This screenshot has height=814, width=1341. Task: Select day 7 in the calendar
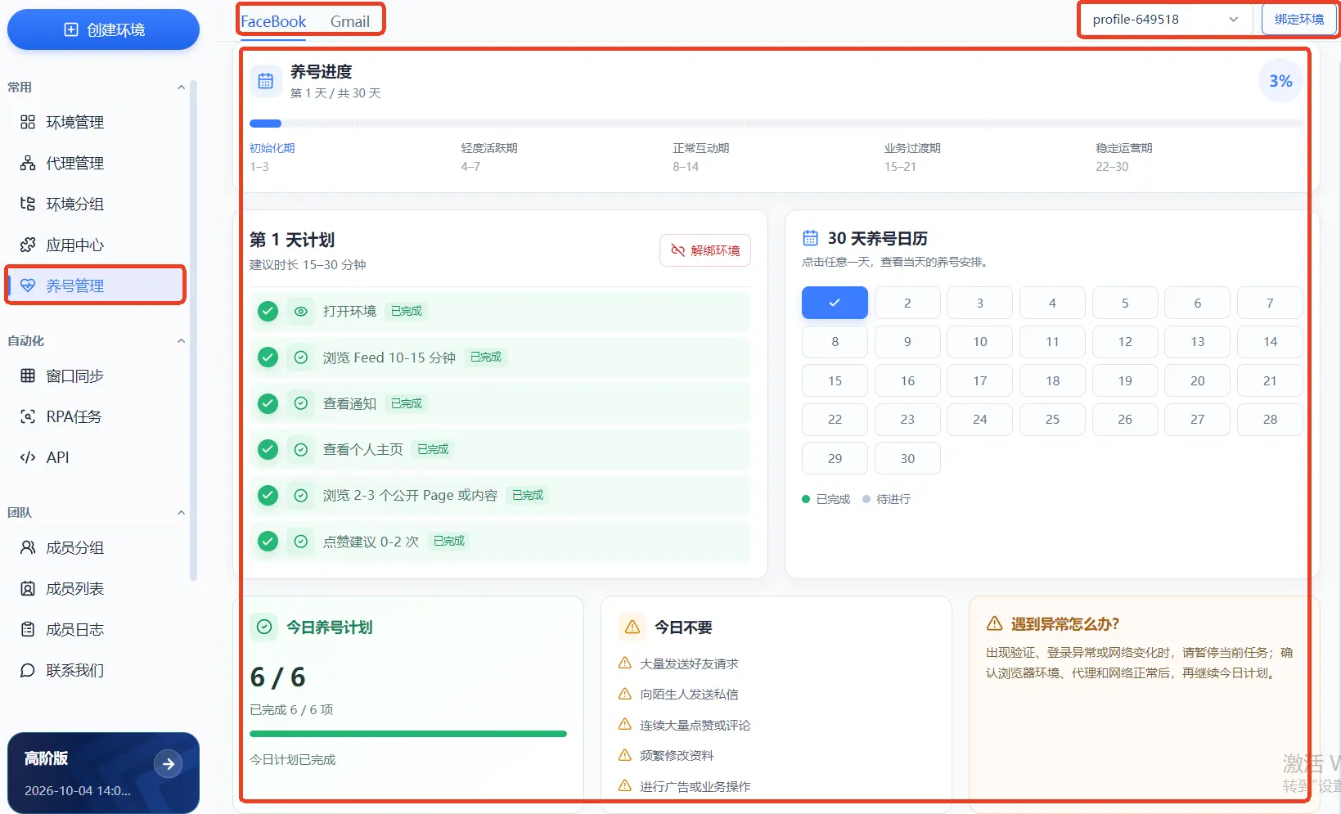click(1270, 303)
